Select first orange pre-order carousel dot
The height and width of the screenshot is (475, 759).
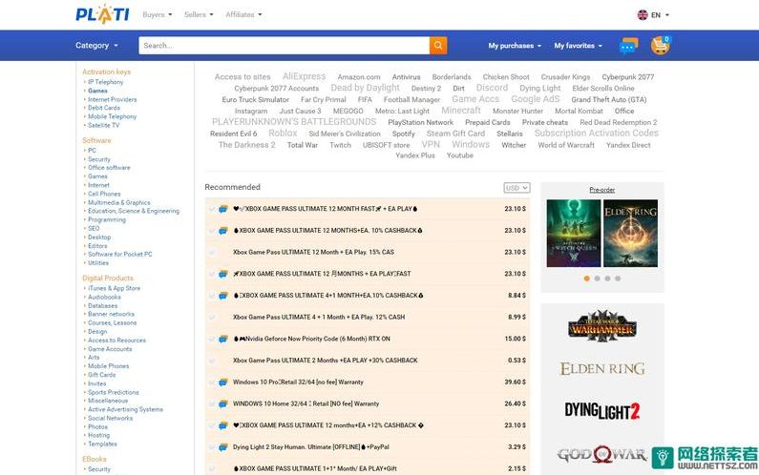(587, 279)
